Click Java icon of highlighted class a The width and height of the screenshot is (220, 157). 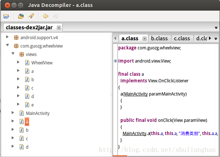point(22,122)
